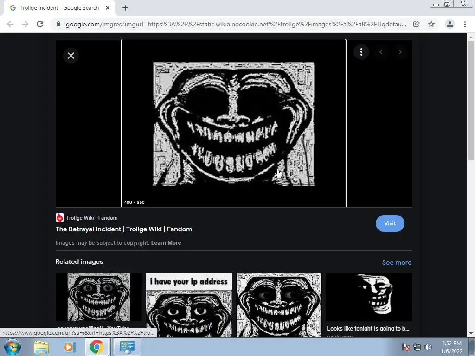Open a new browser tab
Viewport: 475px width, 356px height.
pyautogui.click(x=125, y=8)
